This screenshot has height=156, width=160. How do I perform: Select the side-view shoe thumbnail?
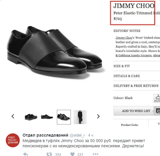coord(47,117)
